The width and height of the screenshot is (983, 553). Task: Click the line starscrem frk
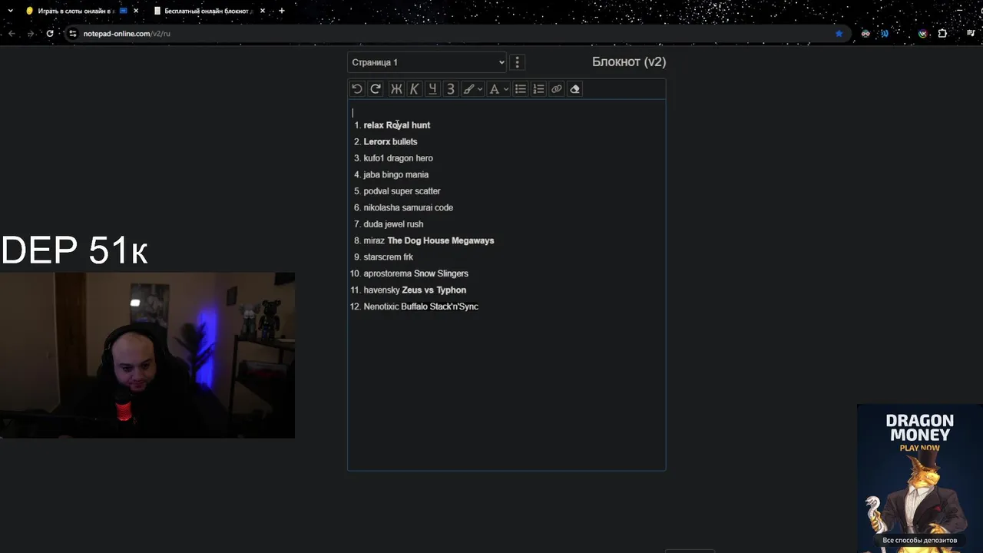[388, 257]
